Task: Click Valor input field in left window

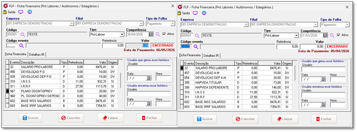Action: tap(138, 45)
